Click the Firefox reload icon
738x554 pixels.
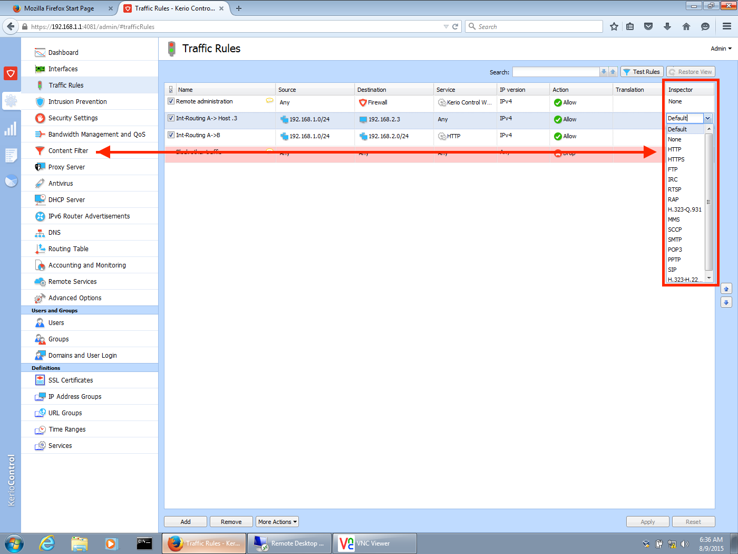(455, 26)
